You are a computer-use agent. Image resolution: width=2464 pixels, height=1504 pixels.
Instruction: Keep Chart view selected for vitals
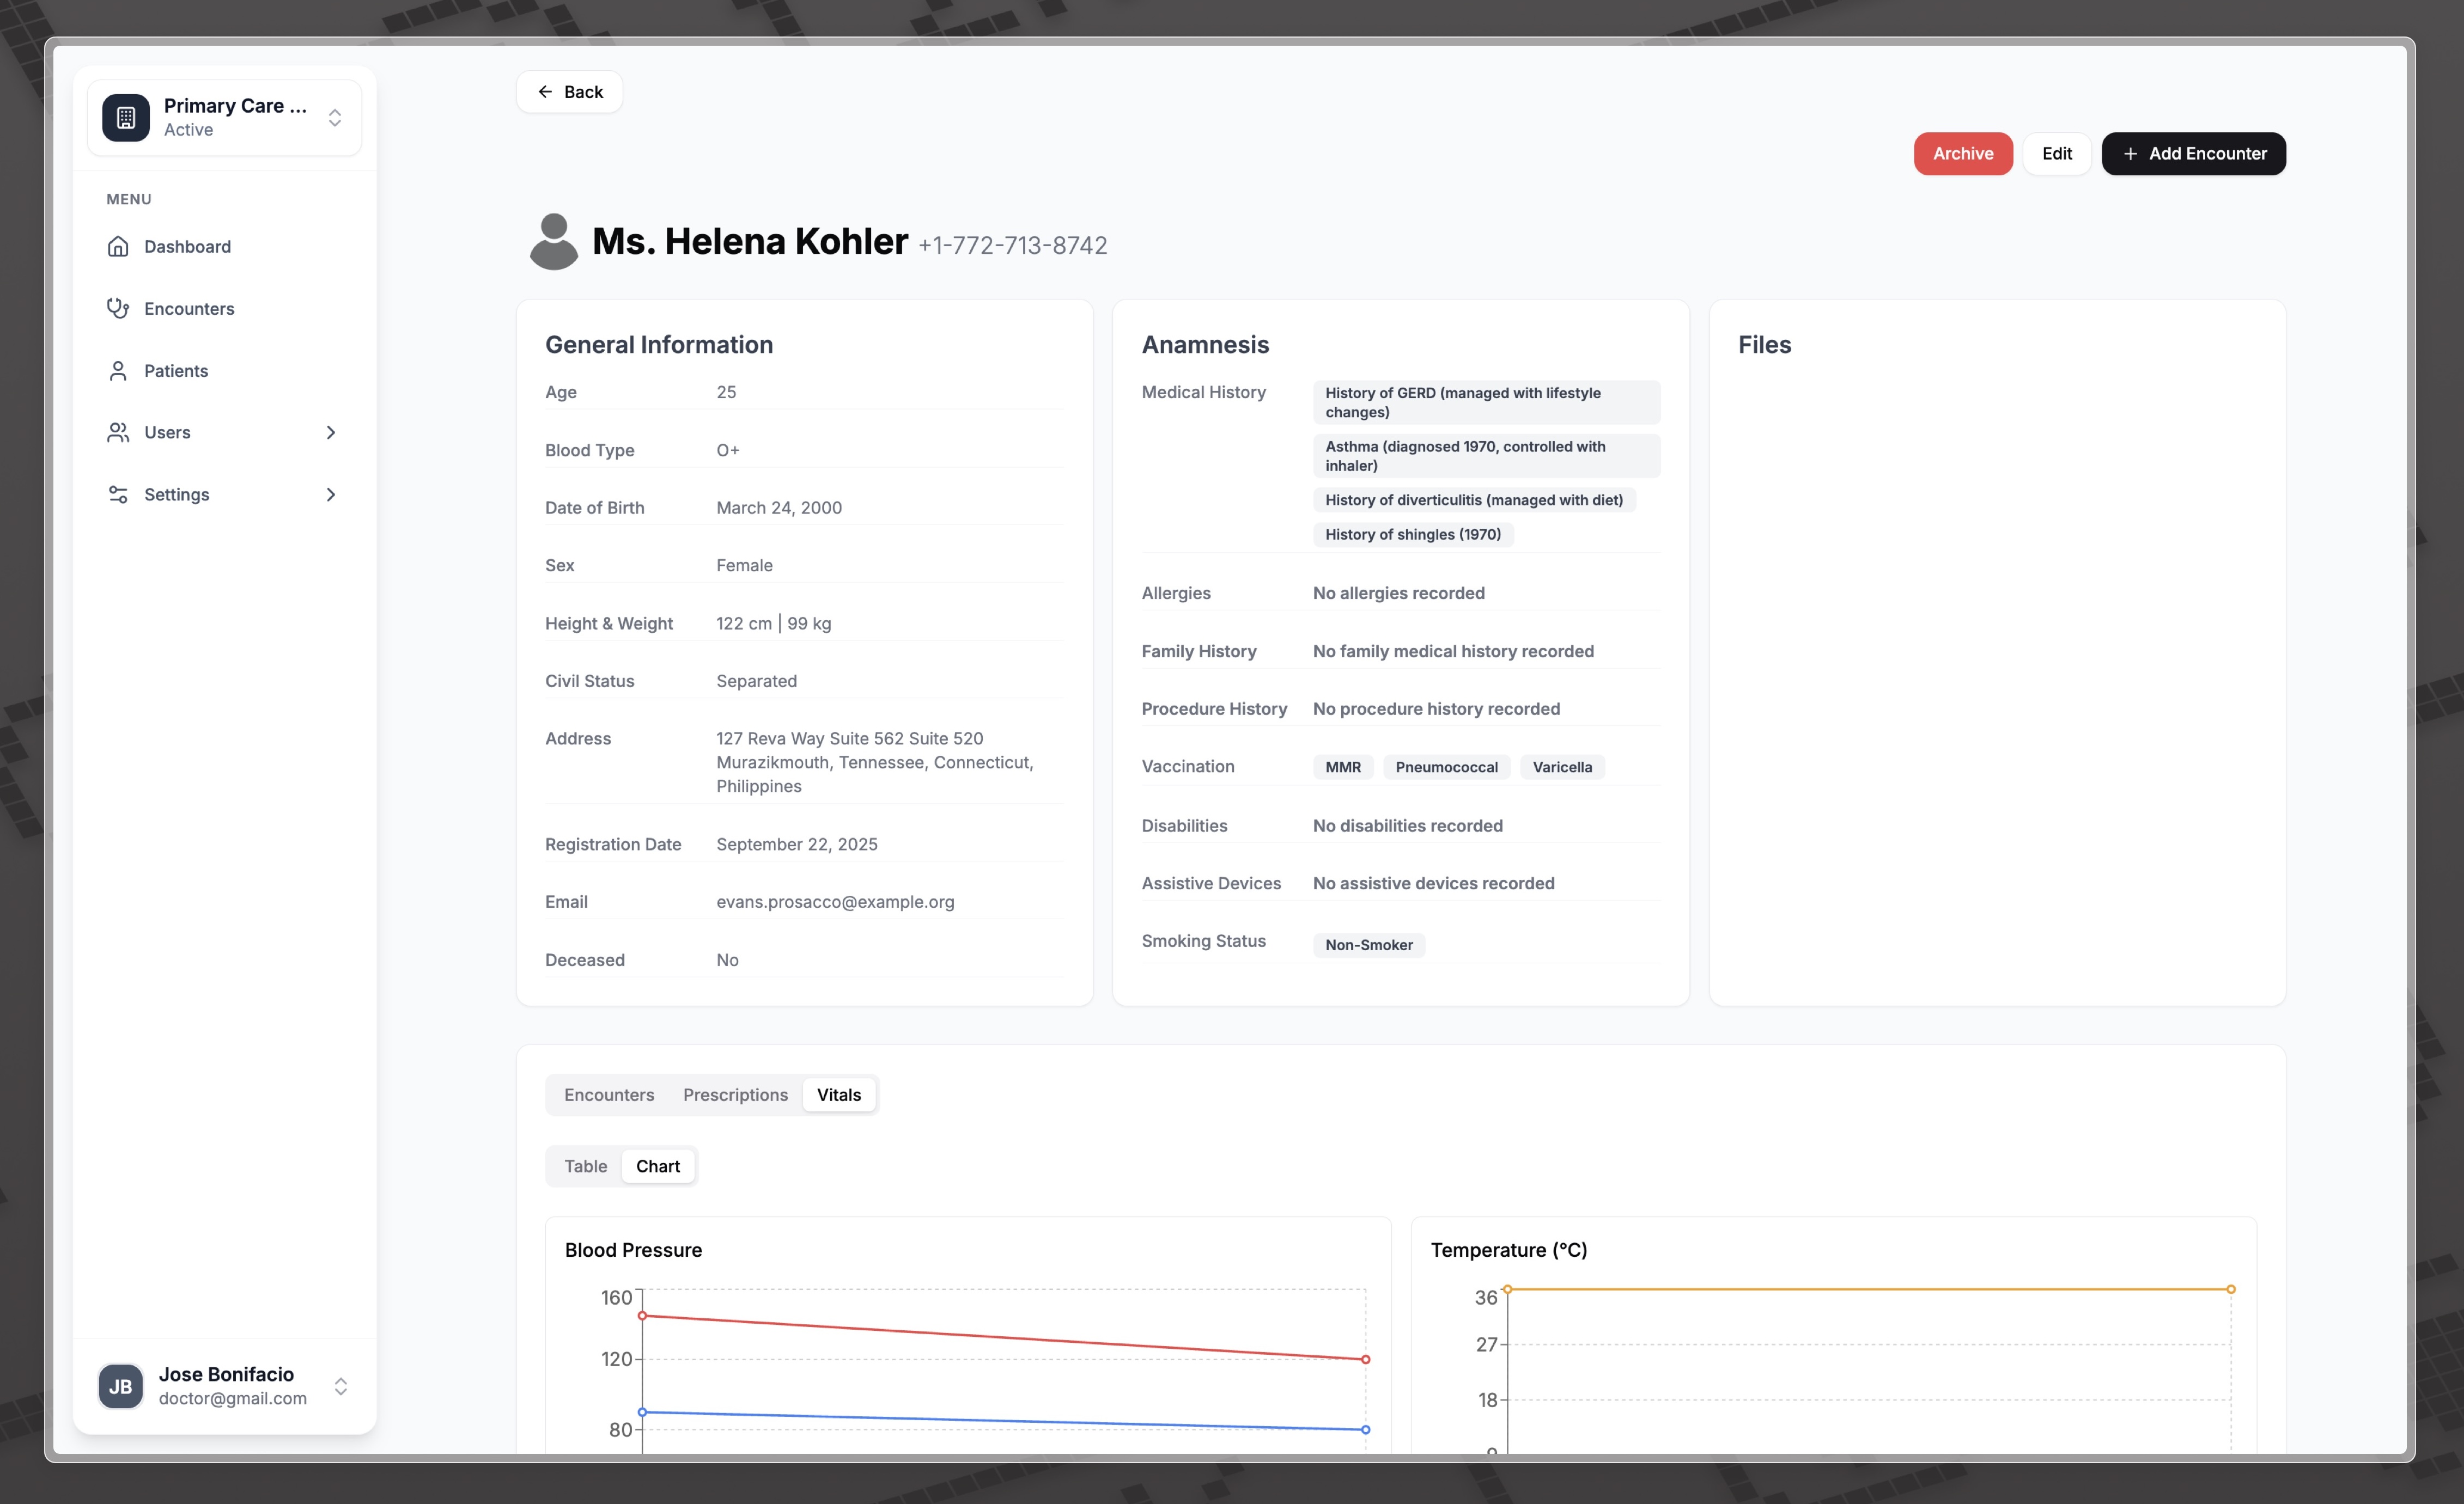pos(657,1165)
